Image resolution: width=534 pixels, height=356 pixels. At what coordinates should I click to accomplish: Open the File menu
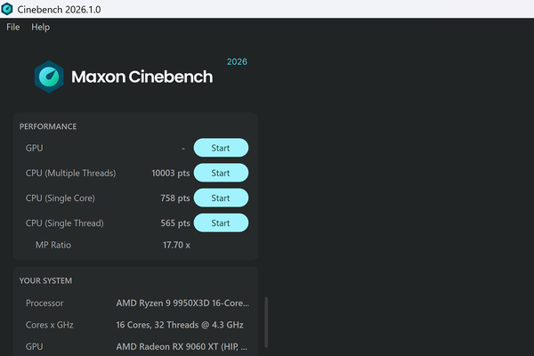point(13,27)
